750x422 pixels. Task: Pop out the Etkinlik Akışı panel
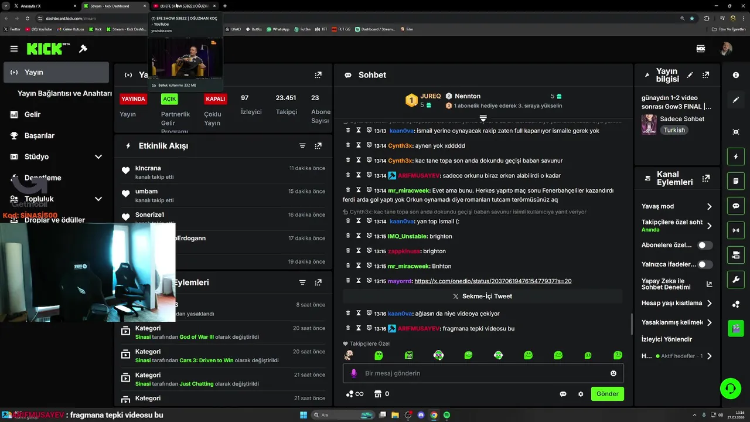click(x=318, y=146)
